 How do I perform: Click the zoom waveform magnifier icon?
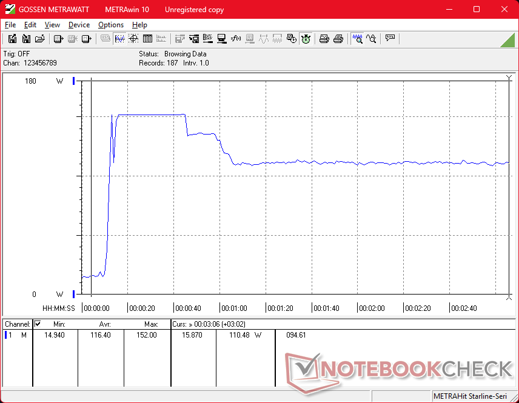click(x=358, y=39)
